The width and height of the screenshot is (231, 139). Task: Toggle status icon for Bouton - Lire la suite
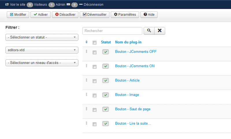coord(106,124)
